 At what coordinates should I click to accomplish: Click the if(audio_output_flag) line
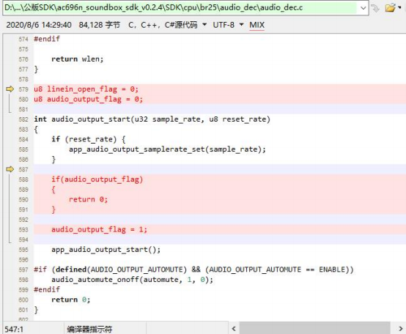pyautogui.click(x=97, y=179)
